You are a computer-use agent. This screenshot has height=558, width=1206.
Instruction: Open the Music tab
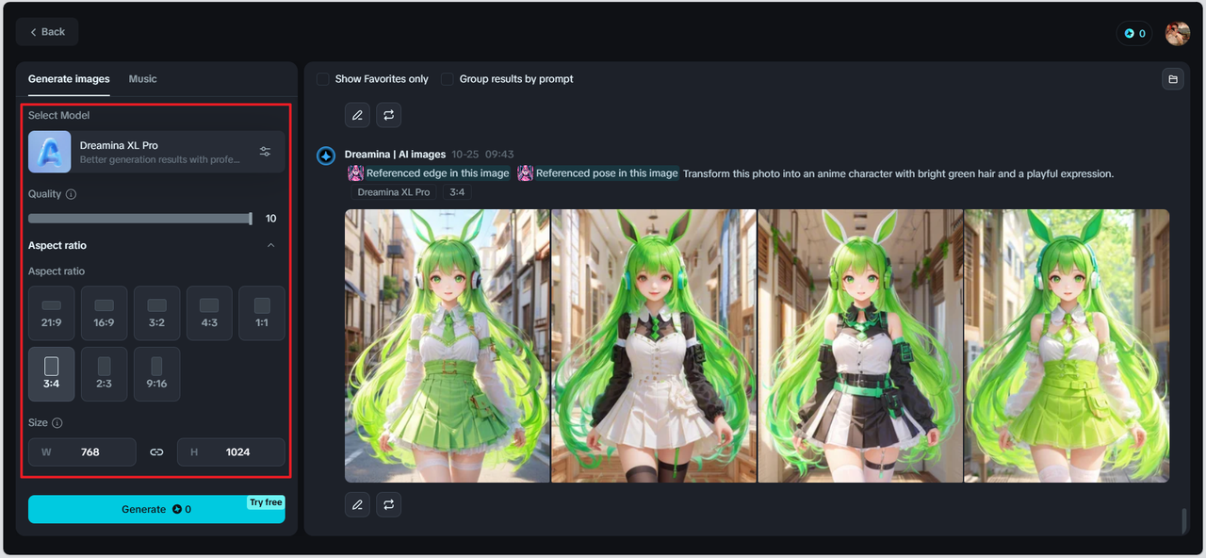(x=143, y=79)
